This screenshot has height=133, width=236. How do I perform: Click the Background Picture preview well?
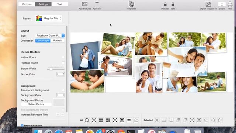coord(59,102)
